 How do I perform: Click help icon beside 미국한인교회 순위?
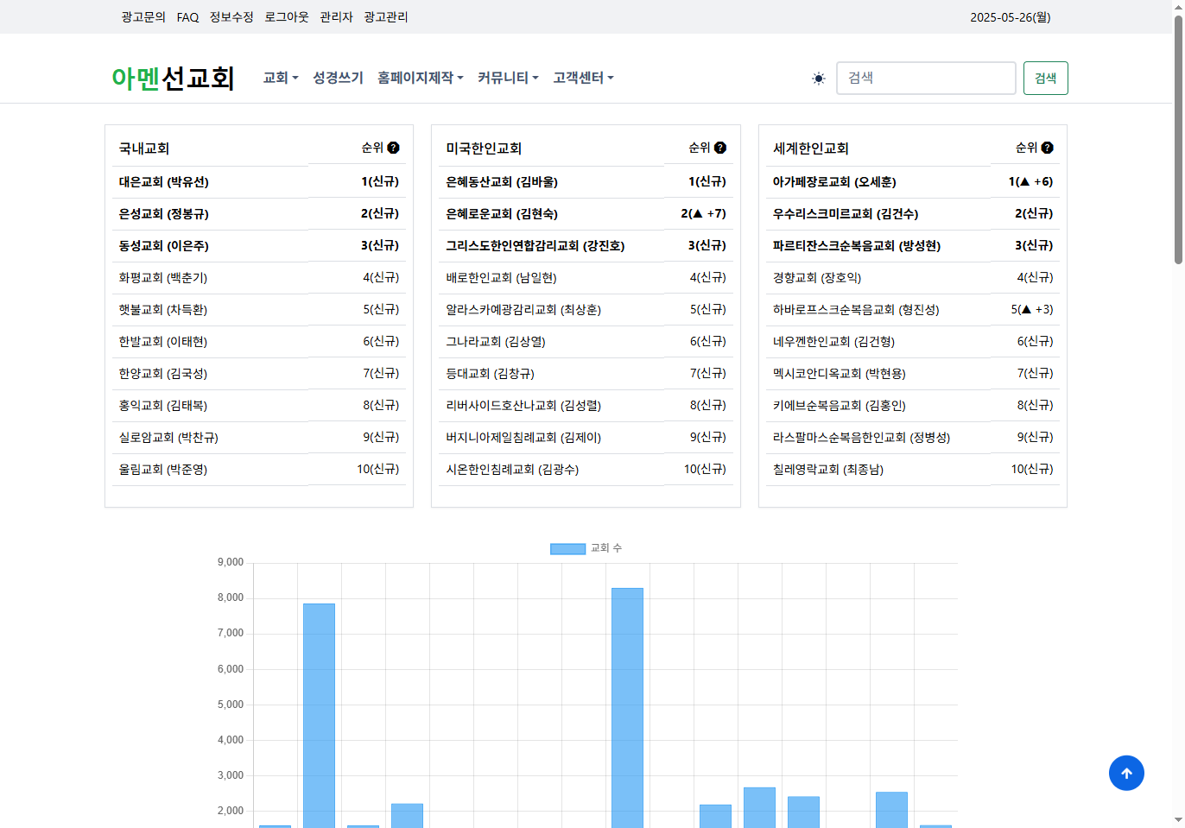720,148
